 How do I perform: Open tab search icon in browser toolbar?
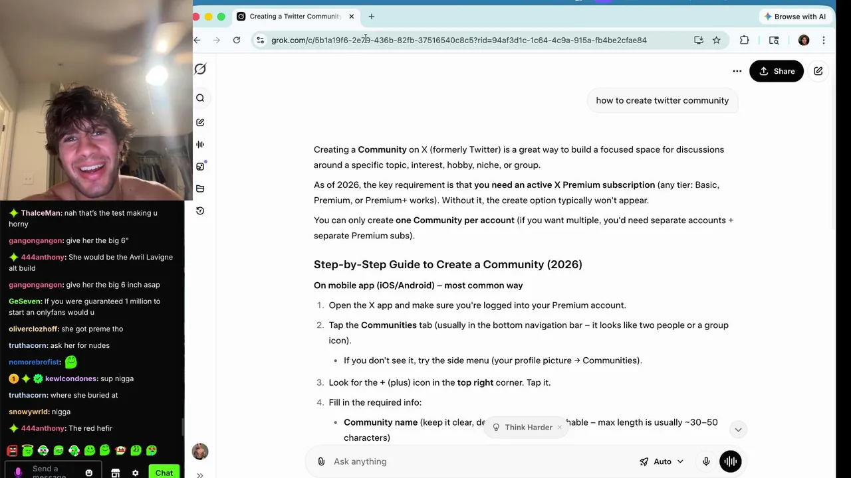774,40
